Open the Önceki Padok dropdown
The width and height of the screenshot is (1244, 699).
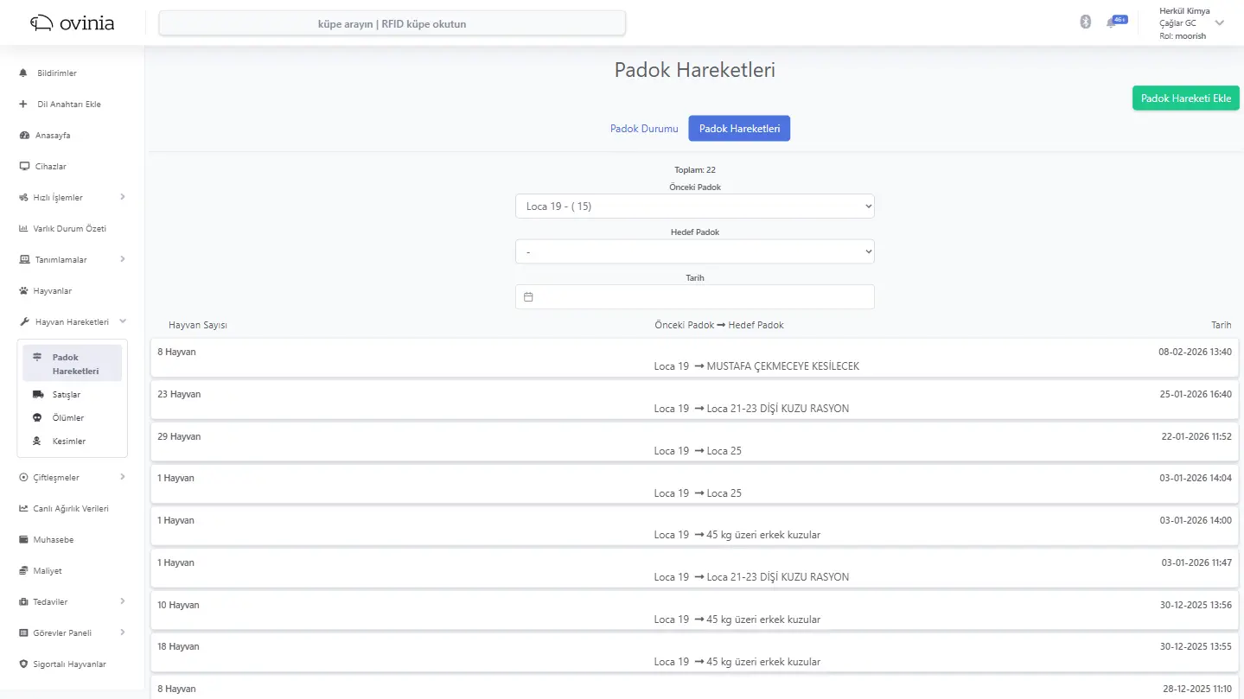tap(694, 207)
